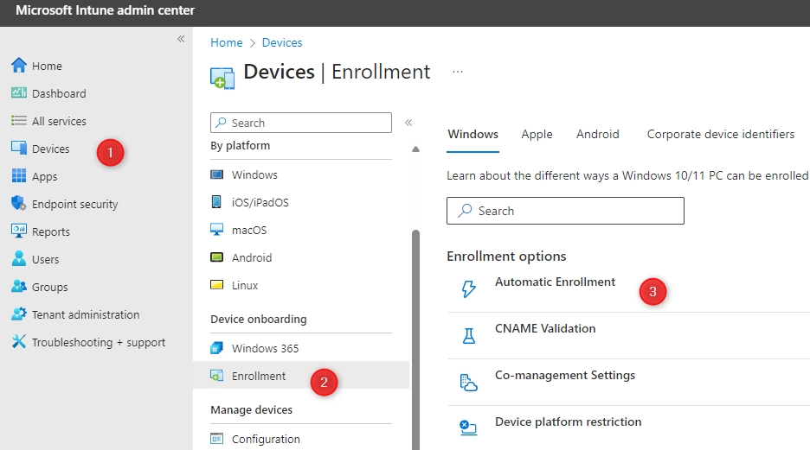Open the Dashboard icon in sidebar
This screenshot has width=810, height=450.
pos(19,93)
